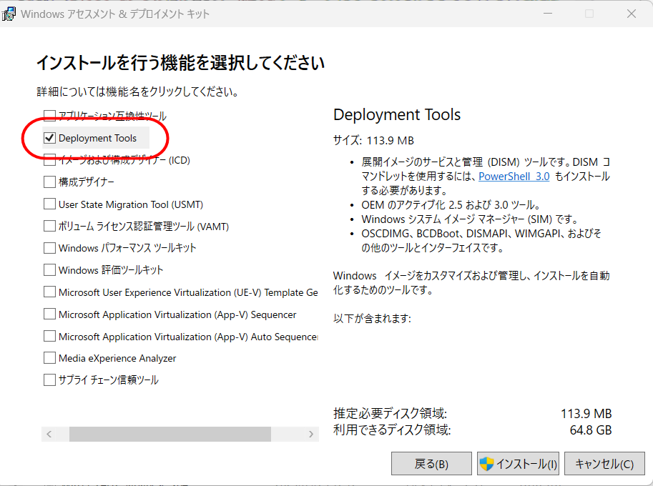
Task: Go back with the 戻る(B) button
Action: coord(431,464)
